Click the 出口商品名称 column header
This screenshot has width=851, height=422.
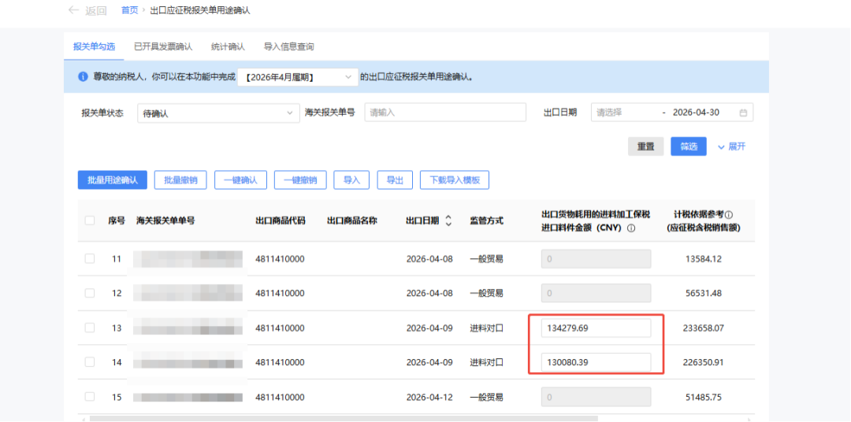click(352, 220)
